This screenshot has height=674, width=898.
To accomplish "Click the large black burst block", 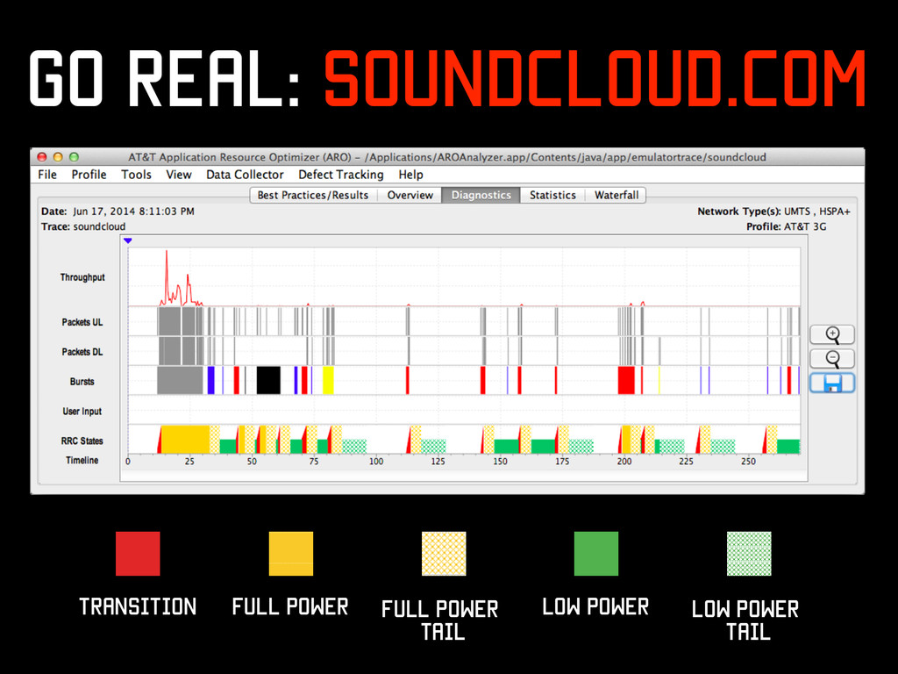I will (268, 381).
